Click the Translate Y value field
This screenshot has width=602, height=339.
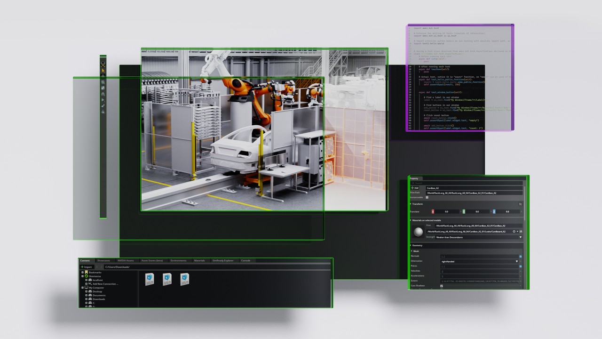[x=477, y=212]
